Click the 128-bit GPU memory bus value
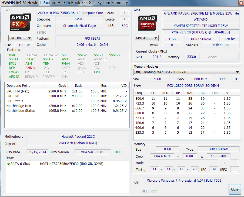 229,39
